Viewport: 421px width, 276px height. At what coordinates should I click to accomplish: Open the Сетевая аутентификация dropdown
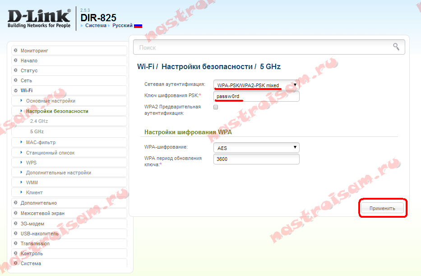pyautogui.click(x=256, y=85)
